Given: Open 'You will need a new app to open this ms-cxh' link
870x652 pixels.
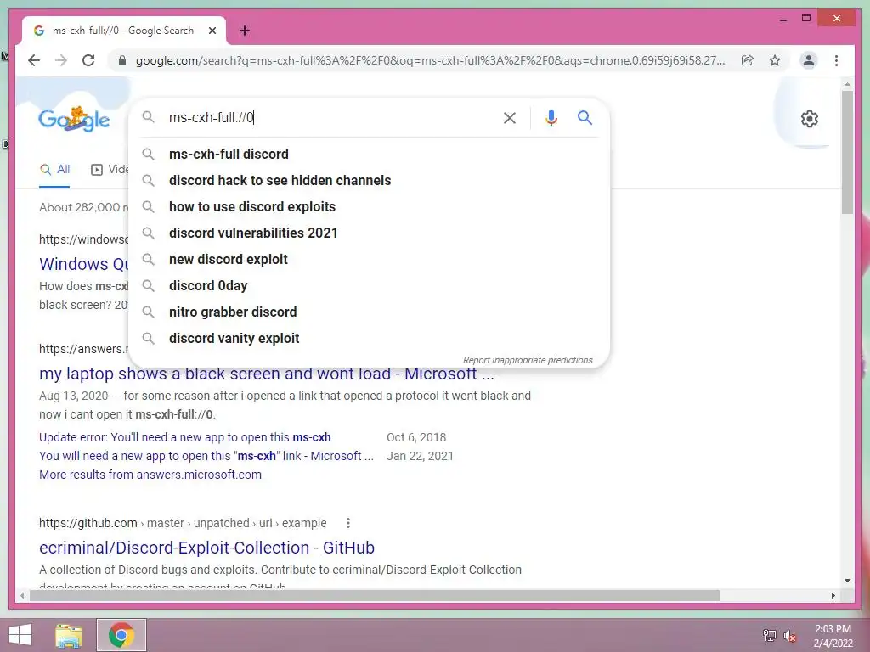Looking at the screenshot, I should [x=206, y=456].
